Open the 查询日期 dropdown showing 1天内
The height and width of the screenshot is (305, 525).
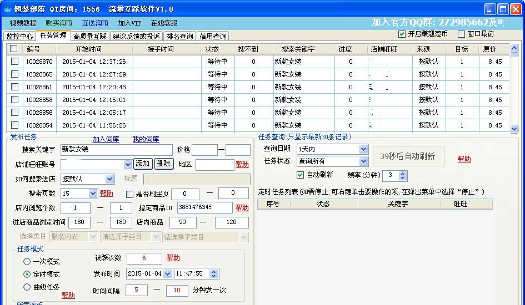tap(363, 149)
